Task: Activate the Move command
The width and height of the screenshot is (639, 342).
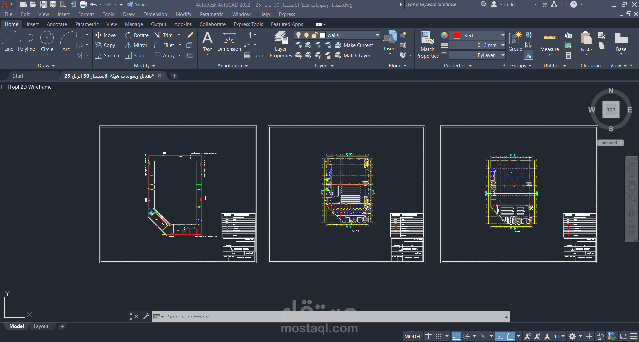Action: tap(105, 35)
